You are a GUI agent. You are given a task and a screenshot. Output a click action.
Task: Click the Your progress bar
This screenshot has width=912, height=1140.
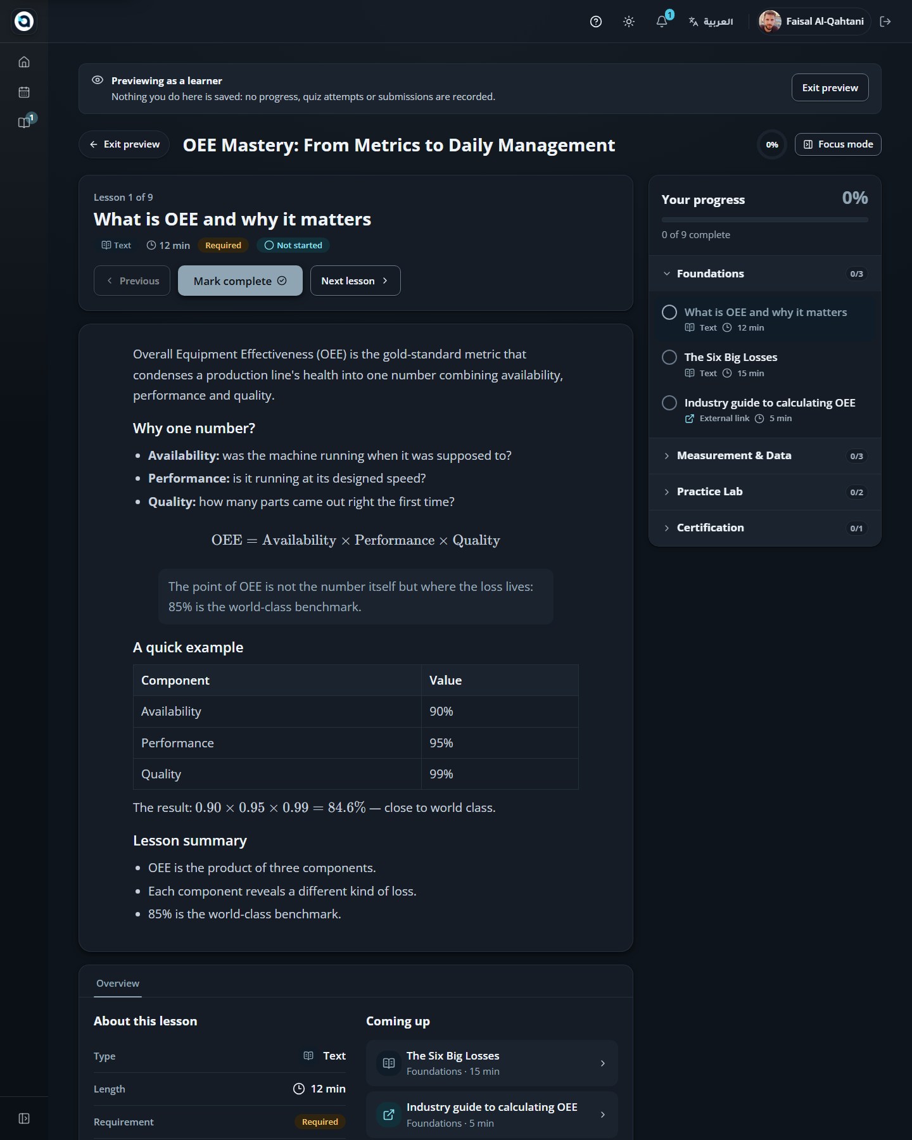(x=765, y=220)
